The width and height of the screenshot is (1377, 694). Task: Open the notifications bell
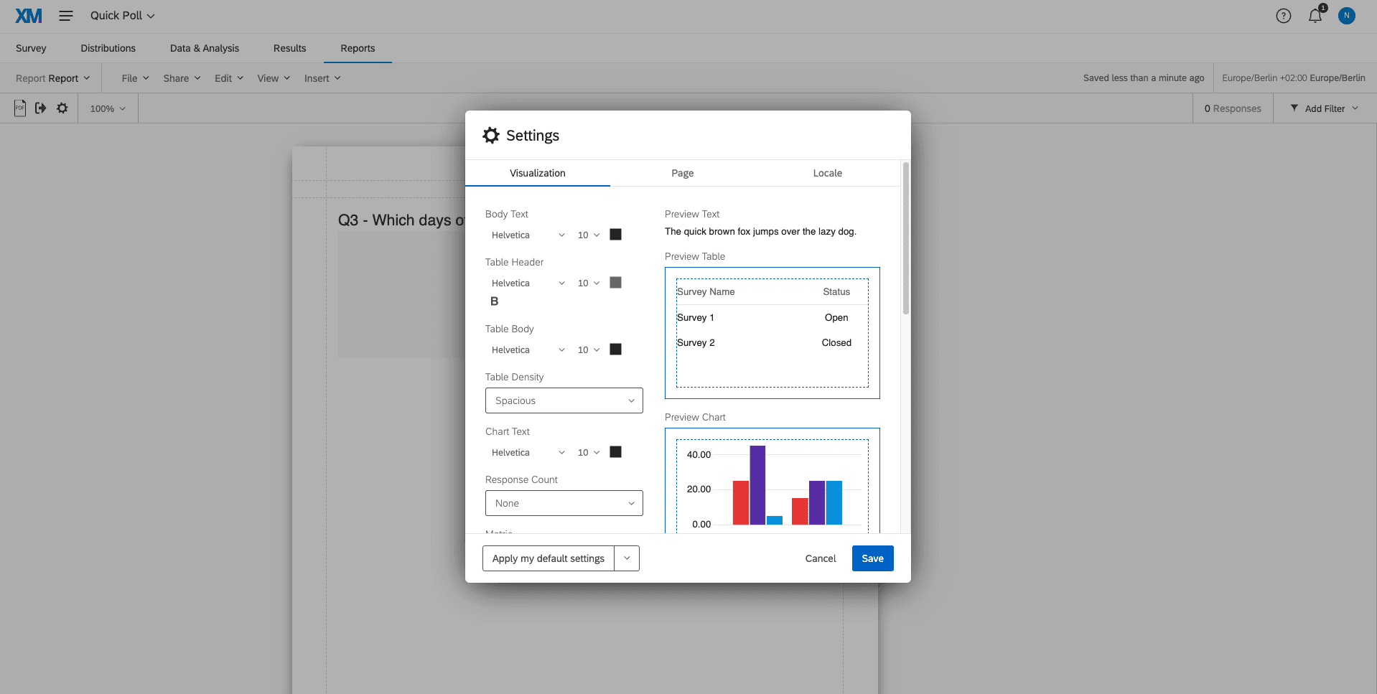[x=1315, y=16]
